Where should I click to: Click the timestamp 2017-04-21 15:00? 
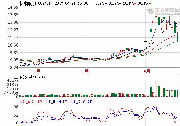(x=71, y=3)
